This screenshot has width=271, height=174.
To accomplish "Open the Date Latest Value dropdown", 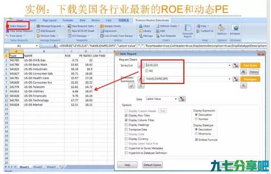I will (175, 99).
